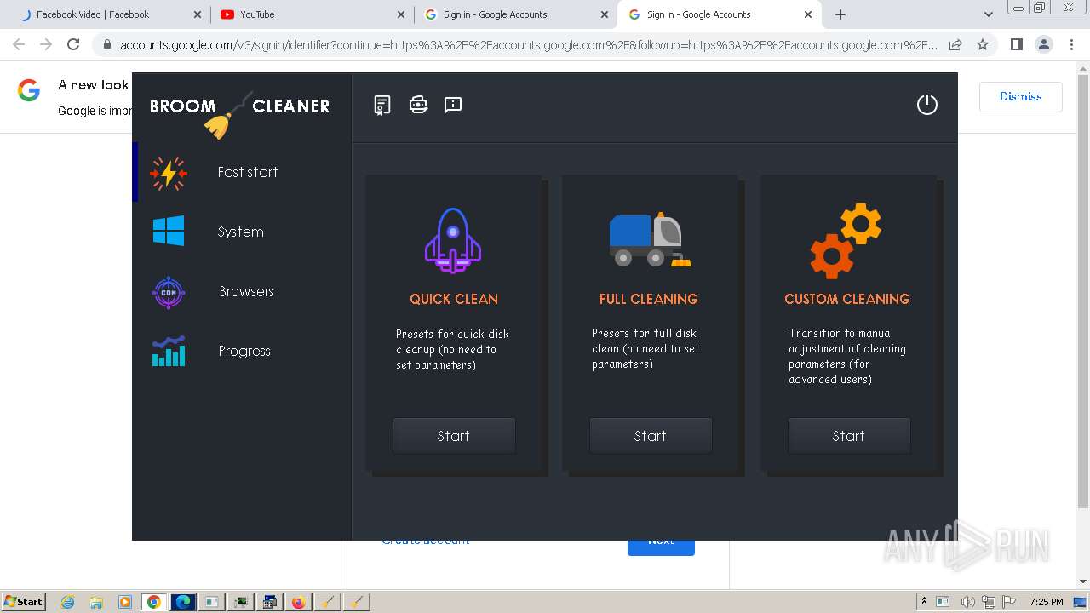Click the Windows logo System icon
Viewport: 1090px width, 613px height.
[169, 231]
